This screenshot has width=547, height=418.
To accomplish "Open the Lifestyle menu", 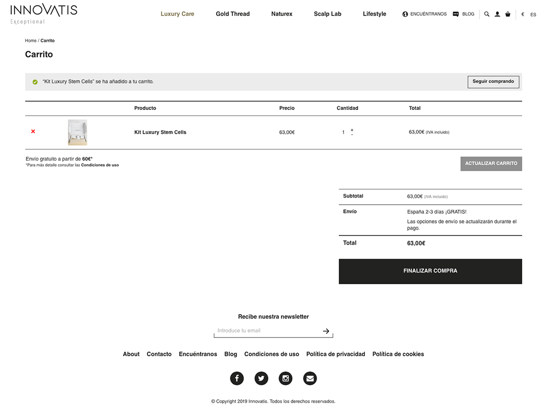I will pyautogui.click(x=374, y=14).
